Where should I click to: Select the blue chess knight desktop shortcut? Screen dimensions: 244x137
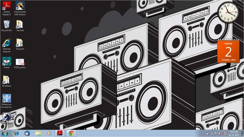(x=7, y=118)
